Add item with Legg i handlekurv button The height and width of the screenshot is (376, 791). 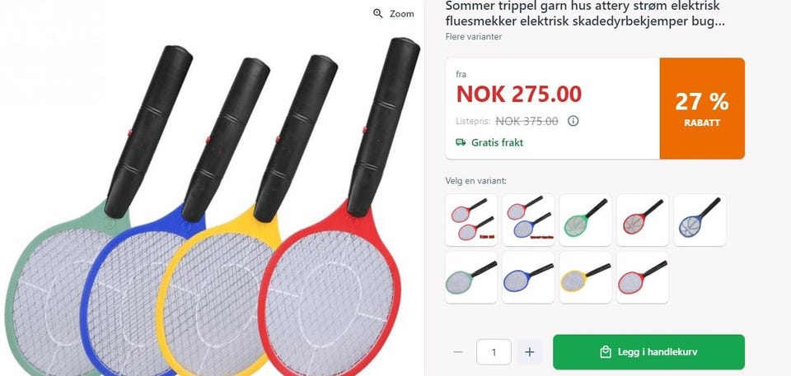tap(648, 352)
